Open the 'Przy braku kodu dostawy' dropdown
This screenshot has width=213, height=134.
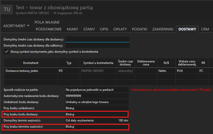click(97, 114)
